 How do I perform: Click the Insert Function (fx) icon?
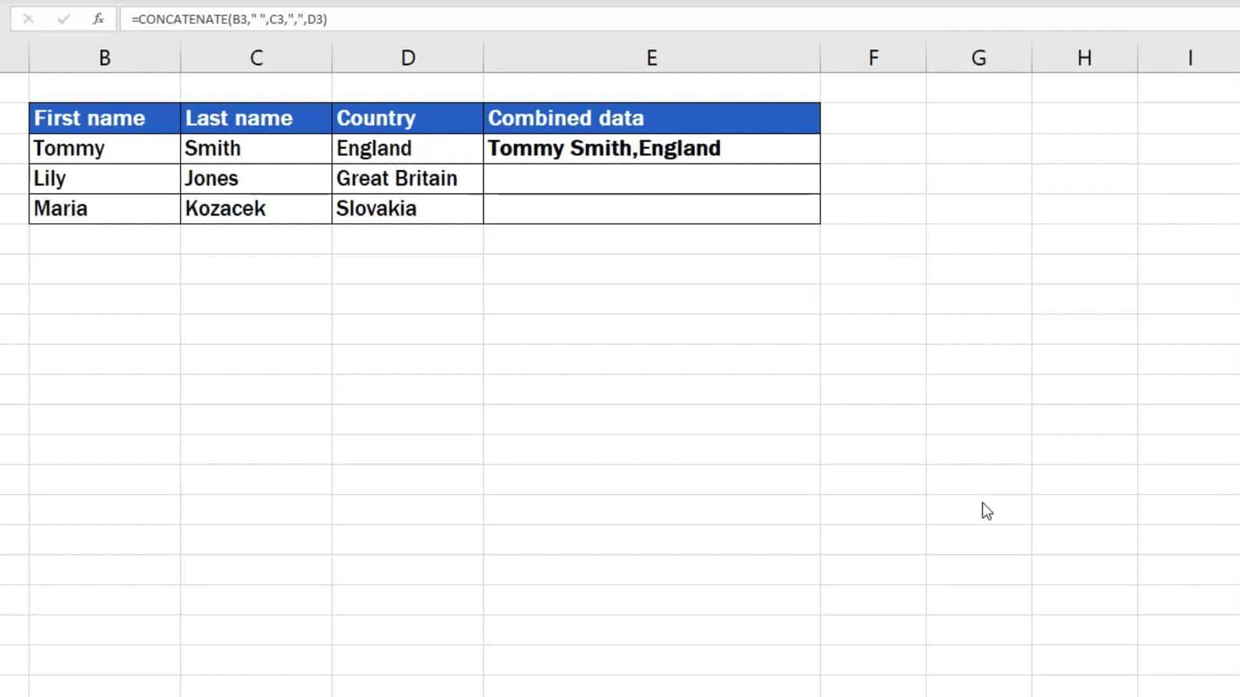(98, 19)
